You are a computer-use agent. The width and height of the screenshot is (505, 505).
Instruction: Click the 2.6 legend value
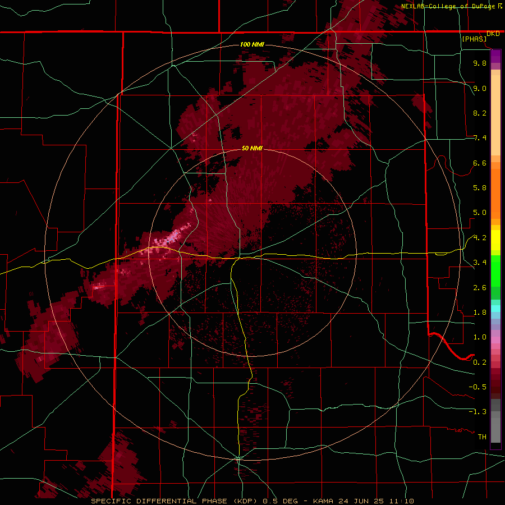(x=480, y=288)
